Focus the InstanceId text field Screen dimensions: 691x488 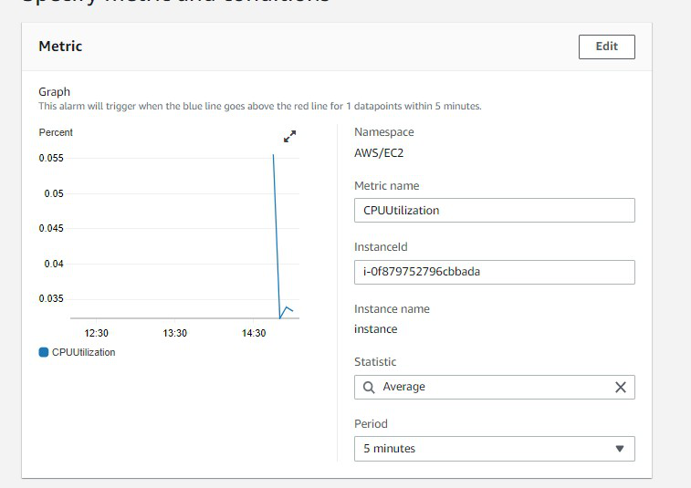tap(494, 272)
